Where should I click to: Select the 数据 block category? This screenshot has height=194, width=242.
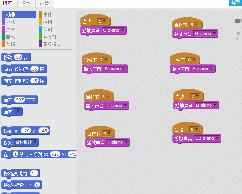click(x=11, y=44)
